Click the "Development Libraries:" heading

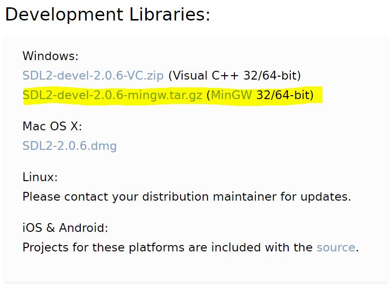point(107,14)
